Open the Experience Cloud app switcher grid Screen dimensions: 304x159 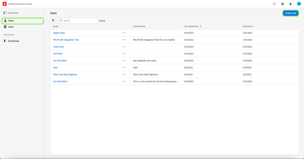coord(274,4)
